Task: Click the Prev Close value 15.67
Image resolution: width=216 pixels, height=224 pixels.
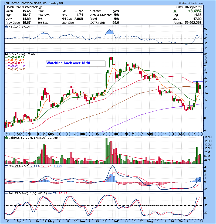Action: [x=26, y=23]
